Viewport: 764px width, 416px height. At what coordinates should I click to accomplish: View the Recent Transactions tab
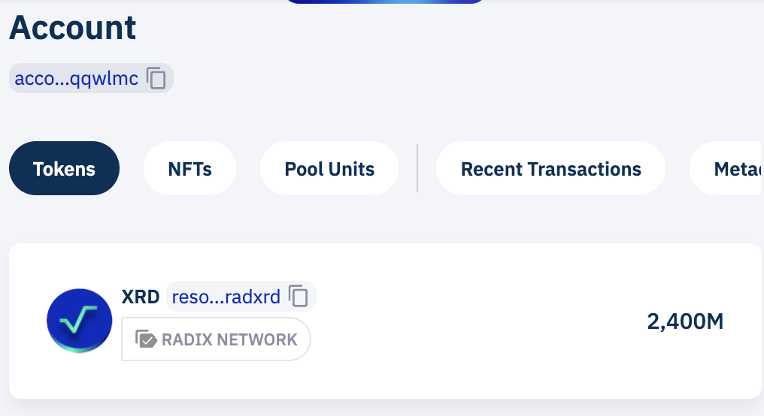click(550, 168)
